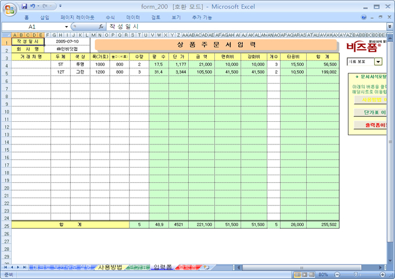The image size is (395, 279).
Task: Expand the Name Box dropdown arrow
Action: click(x=66, y=27)
